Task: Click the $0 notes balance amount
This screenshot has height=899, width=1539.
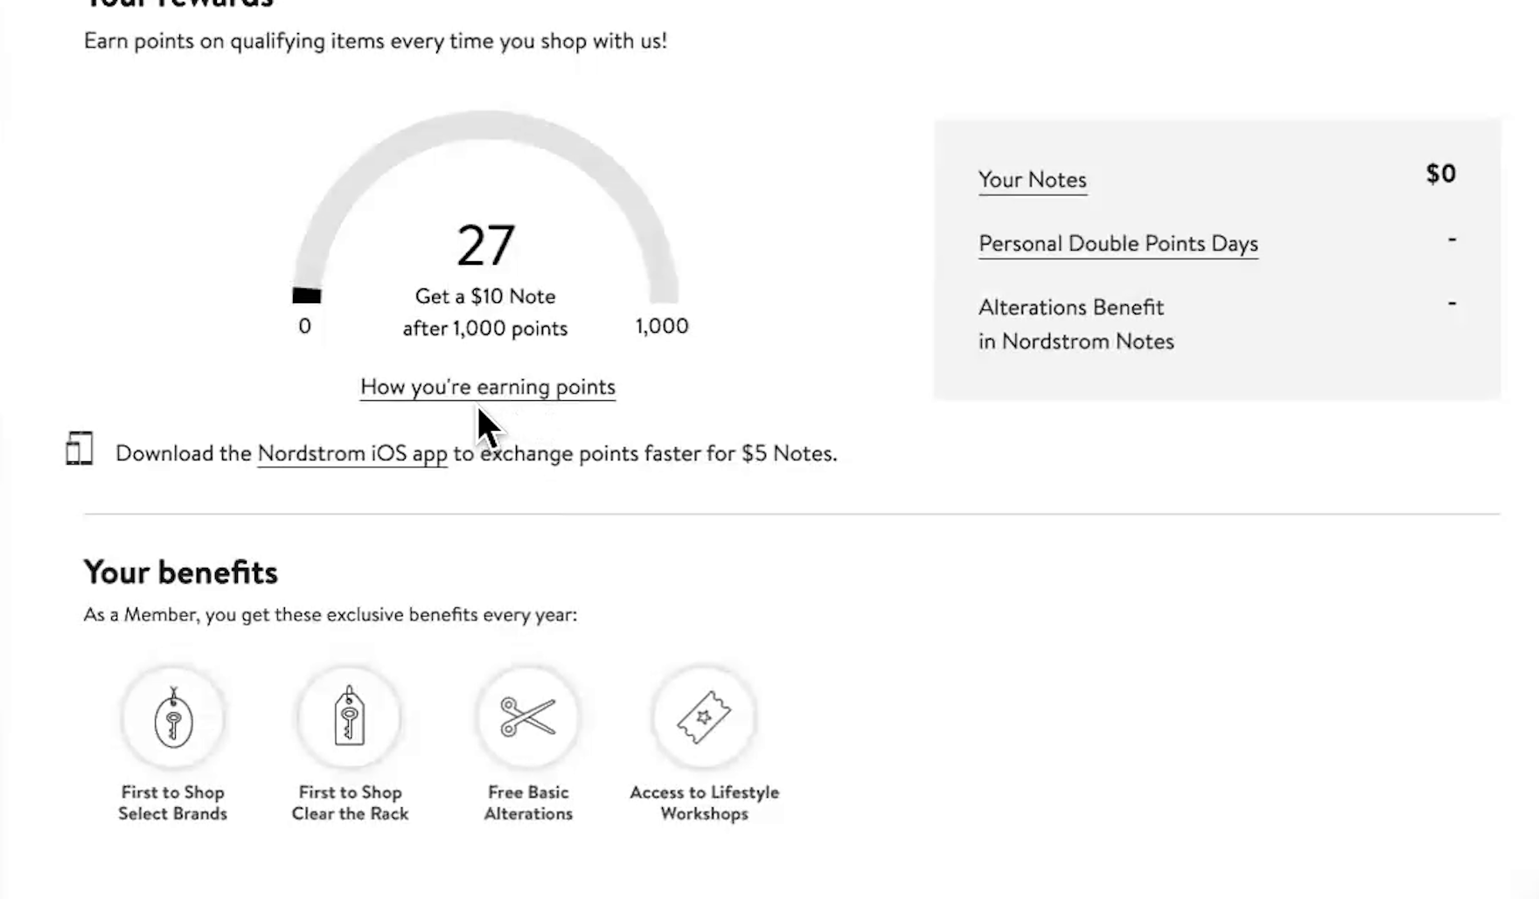Action: tap(1440, 174)
